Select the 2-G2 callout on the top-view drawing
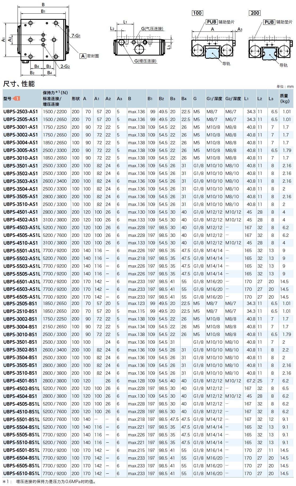296x486 pixels. 65,66
